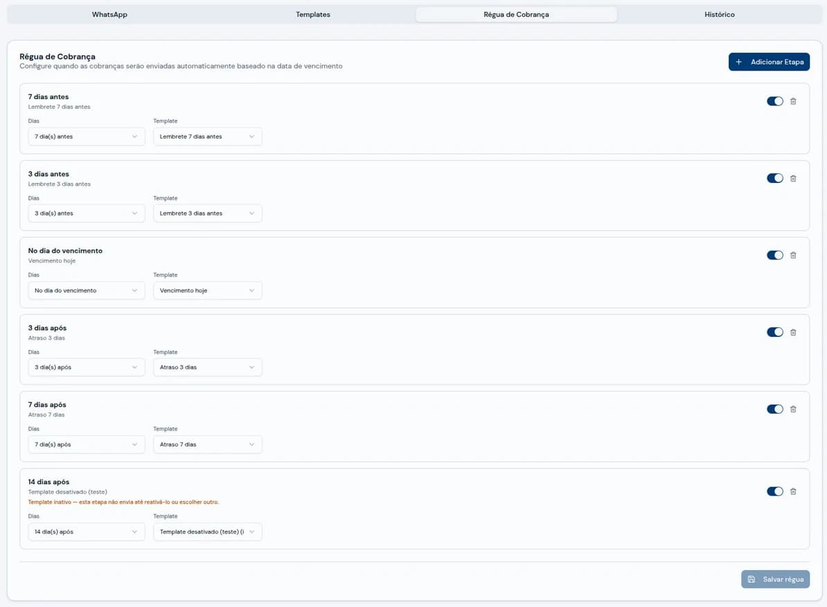Click the "Régua de Cobrança" section heading
The height and width of the screenshot is (607, 827).
57,57
